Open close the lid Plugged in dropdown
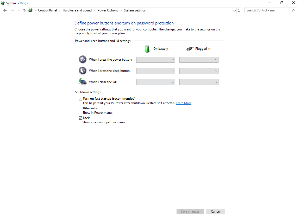The height and width of the screenshot is (217, 300). (x=199, y=82)
